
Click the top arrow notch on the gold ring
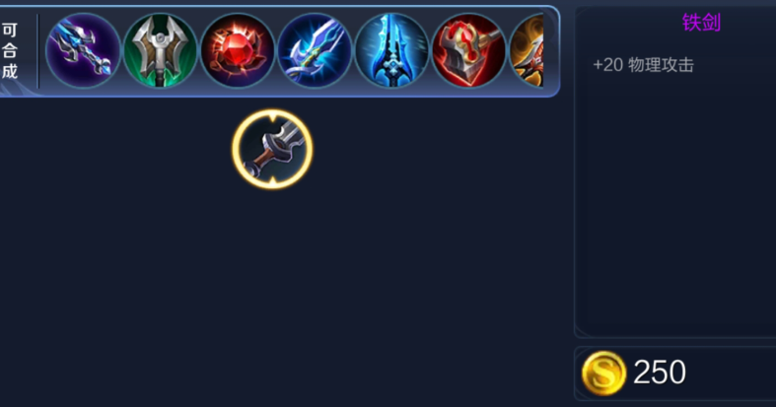pyautogui.click(x=272, y=116)
